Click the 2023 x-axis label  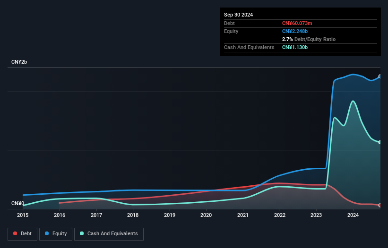316,215
